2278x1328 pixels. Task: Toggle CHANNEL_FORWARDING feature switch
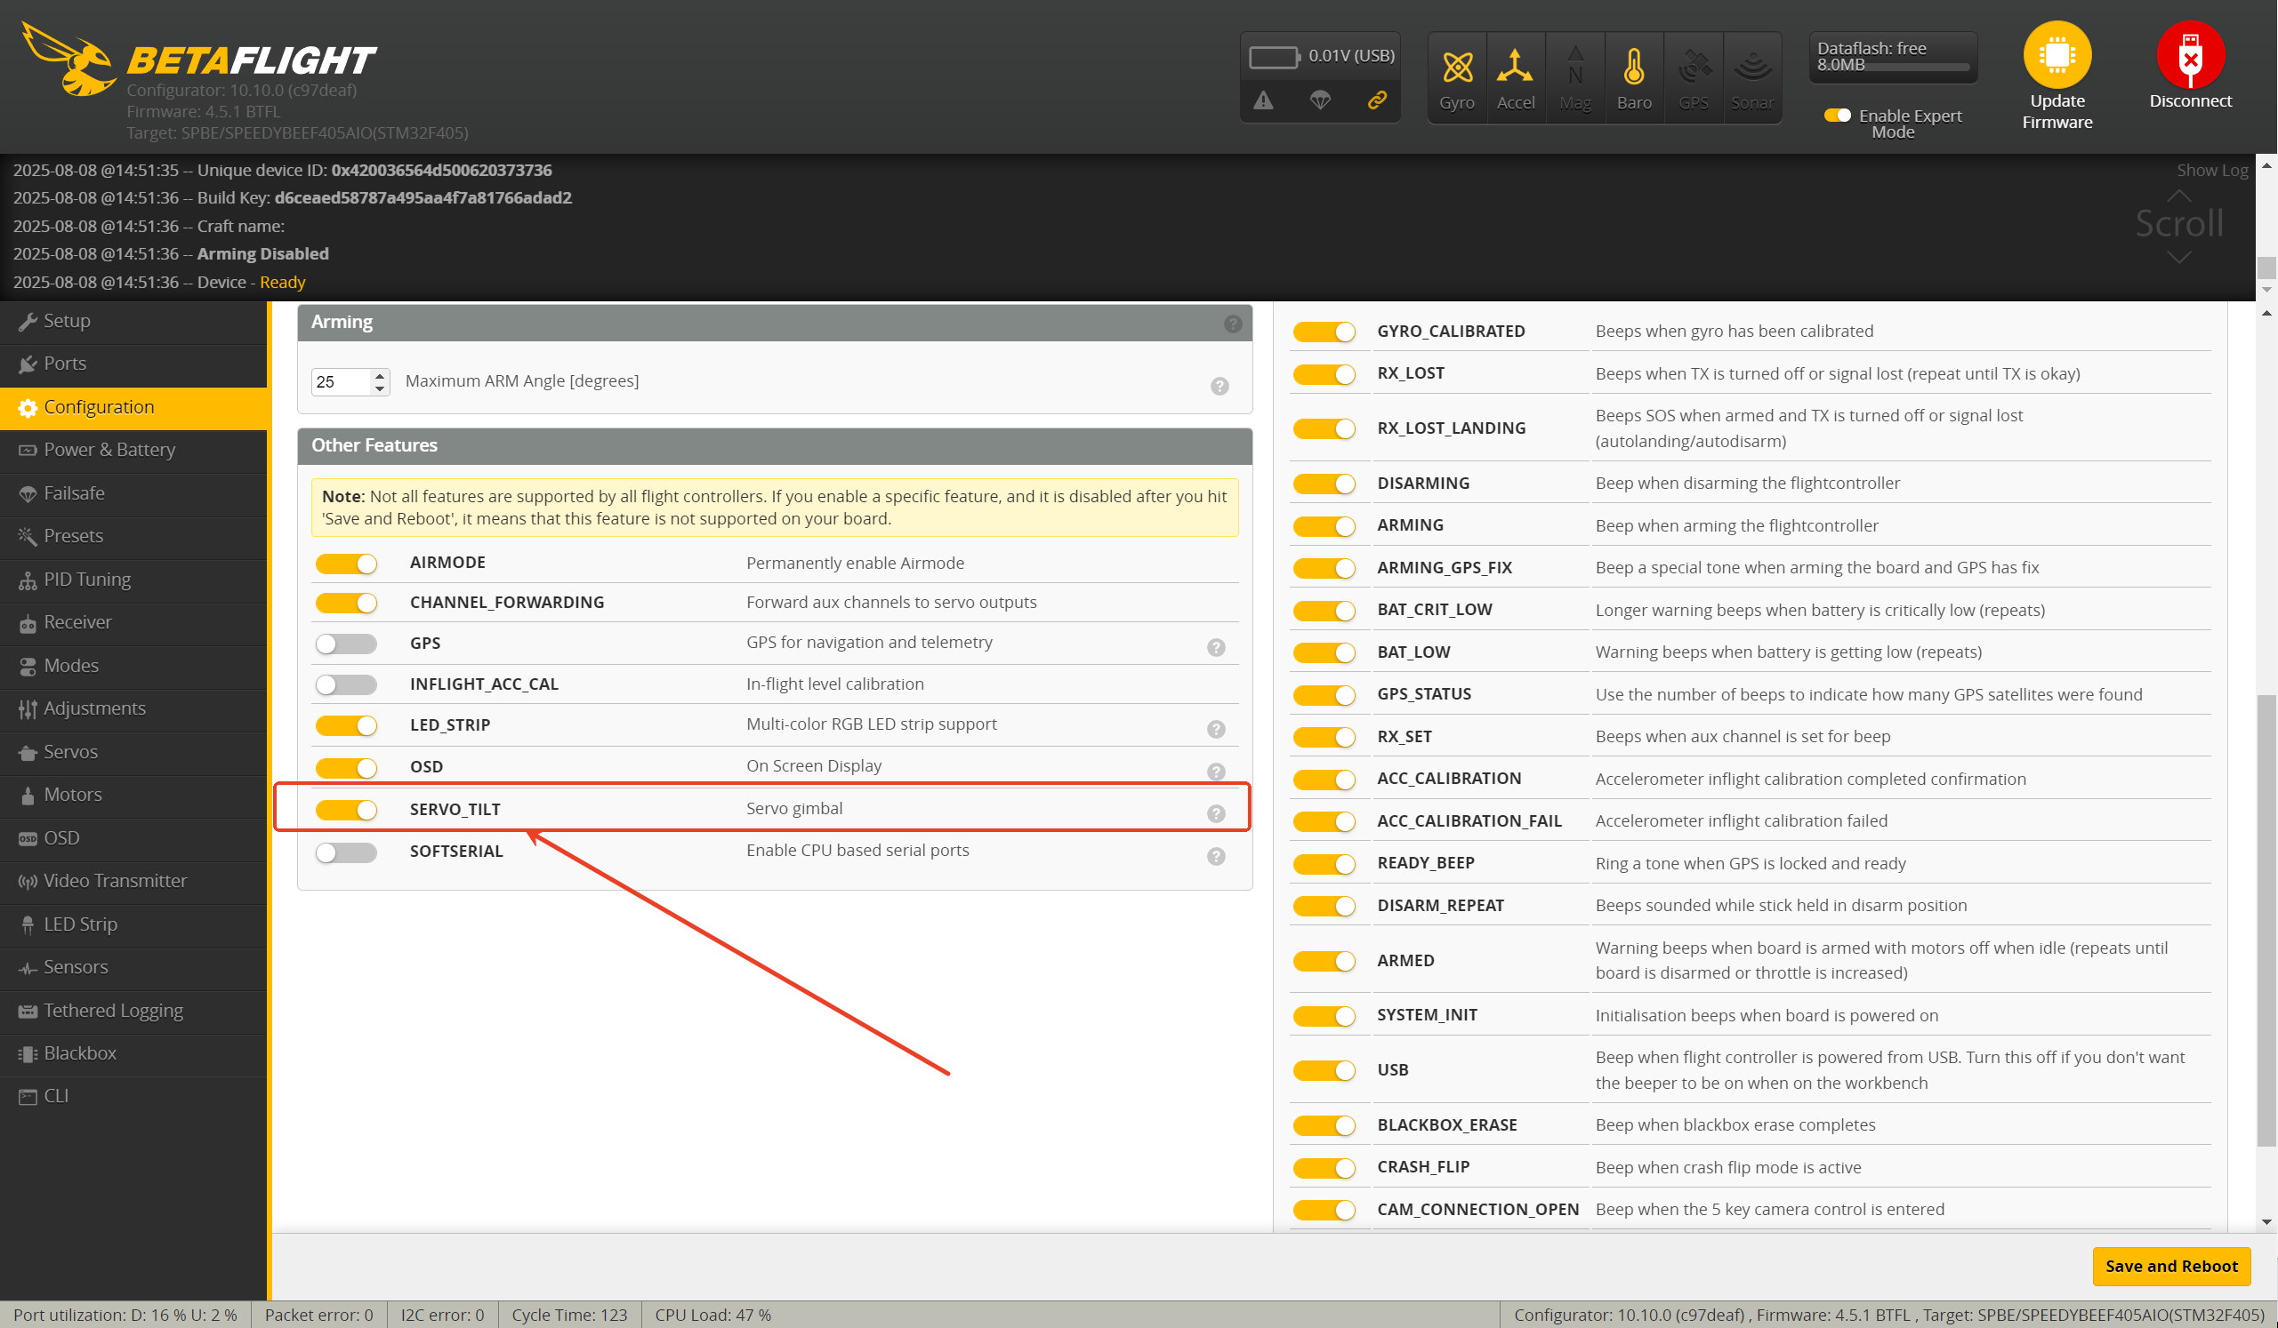346,603
